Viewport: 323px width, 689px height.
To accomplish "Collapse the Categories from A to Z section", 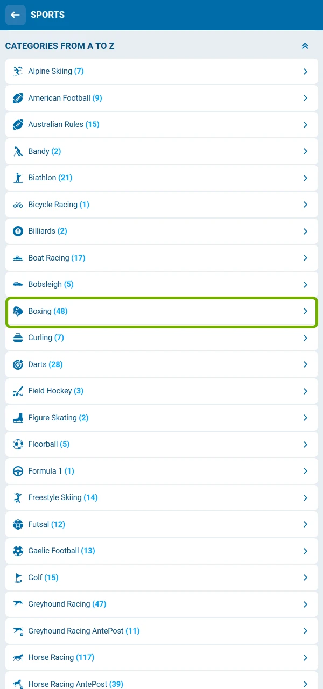I will click(305, 46).
